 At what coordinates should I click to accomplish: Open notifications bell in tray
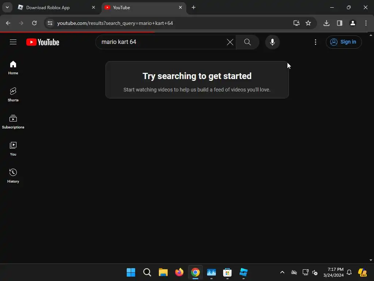point(349,272)
